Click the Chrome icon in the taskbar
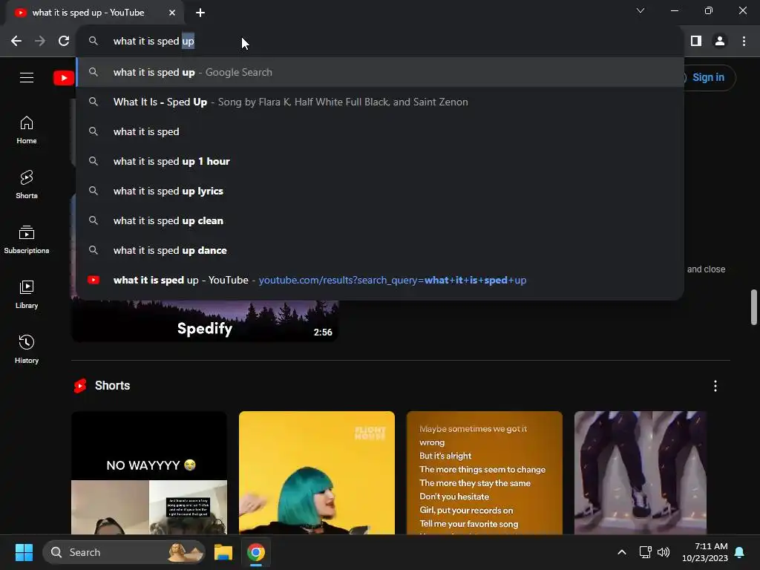The image size is (760, 570). (x=256, y=552)
